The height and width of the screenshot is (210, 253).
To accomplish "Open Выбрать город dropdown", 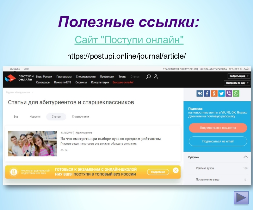I will 239,76.
